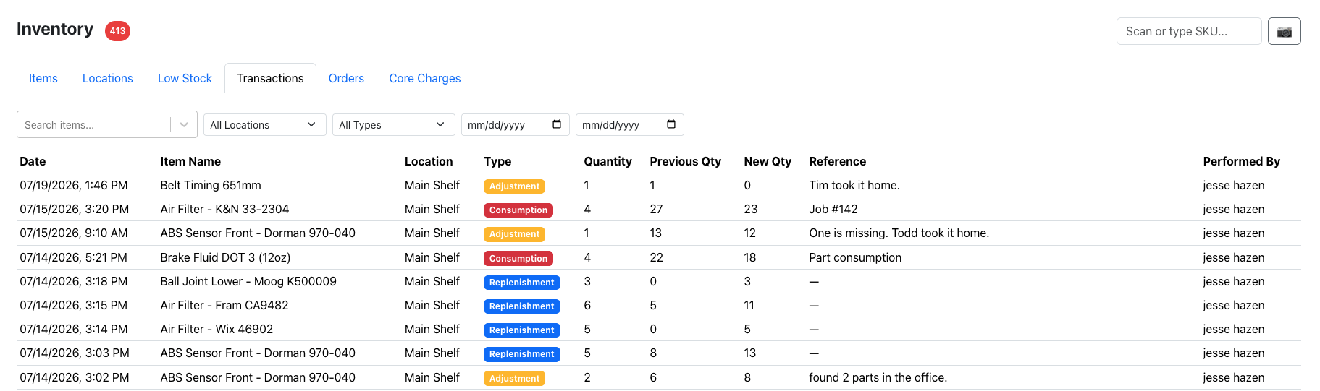Click into the Search items text field
This screenshot has height=391, width=1320.
[x=94, y=124]
